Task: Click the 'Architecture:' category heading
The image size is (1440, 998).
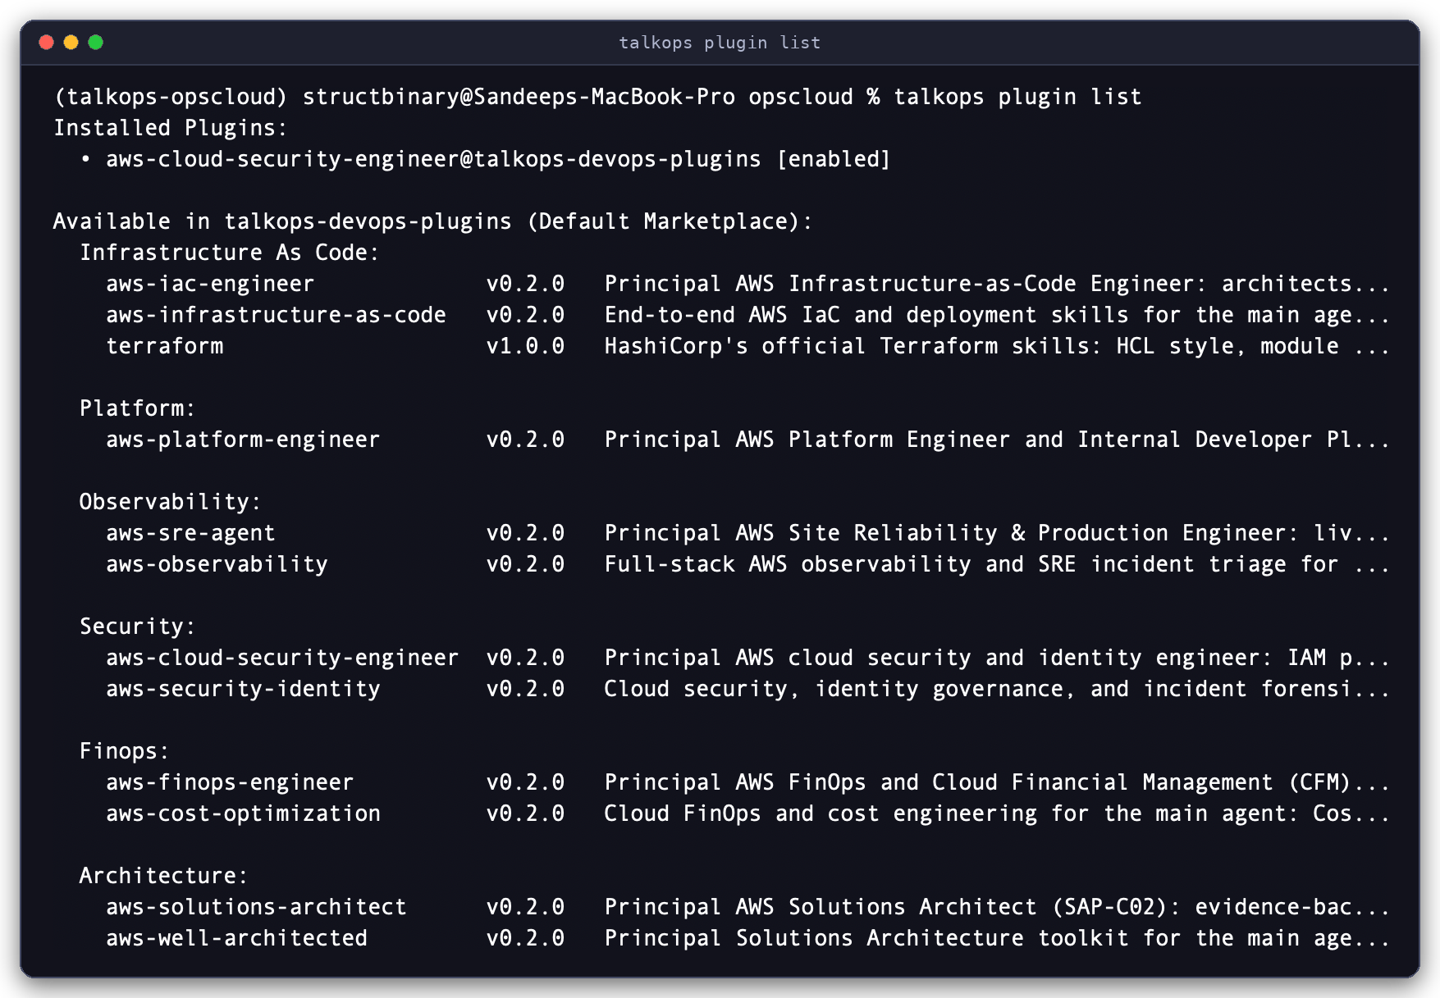Action: click(x=164, y=876)
